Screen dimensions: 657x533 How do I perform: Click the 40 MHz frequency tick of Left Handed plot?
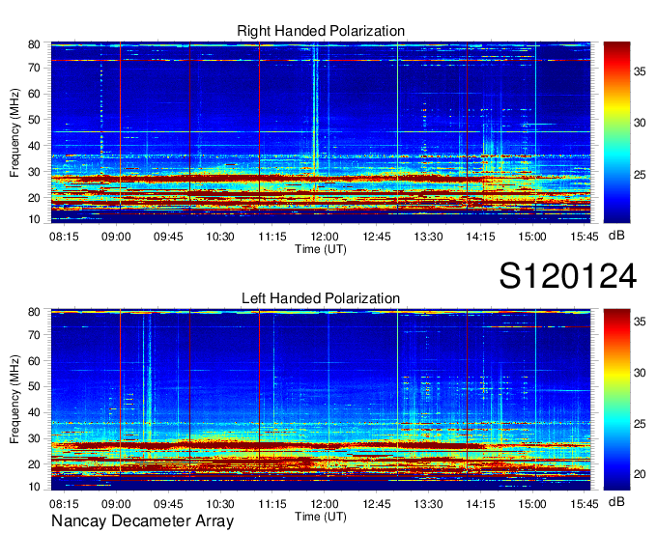(x=34, y=412)
